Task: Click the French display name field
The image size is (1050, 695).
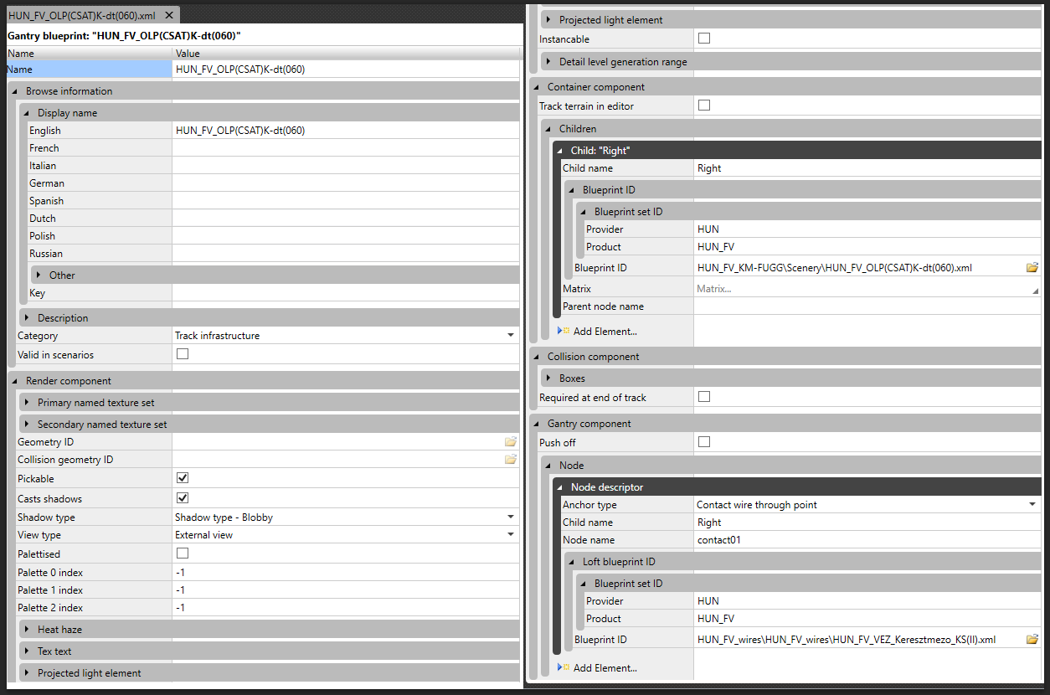Action: click(346, 148)
